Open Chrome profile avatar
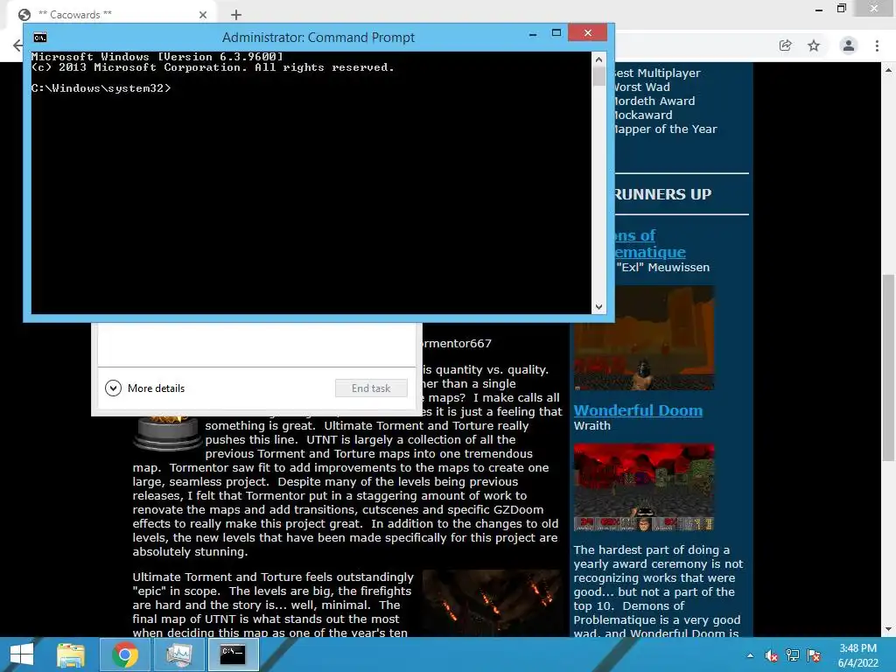This screenshot has height=672, width=896. tap(849, 45)
